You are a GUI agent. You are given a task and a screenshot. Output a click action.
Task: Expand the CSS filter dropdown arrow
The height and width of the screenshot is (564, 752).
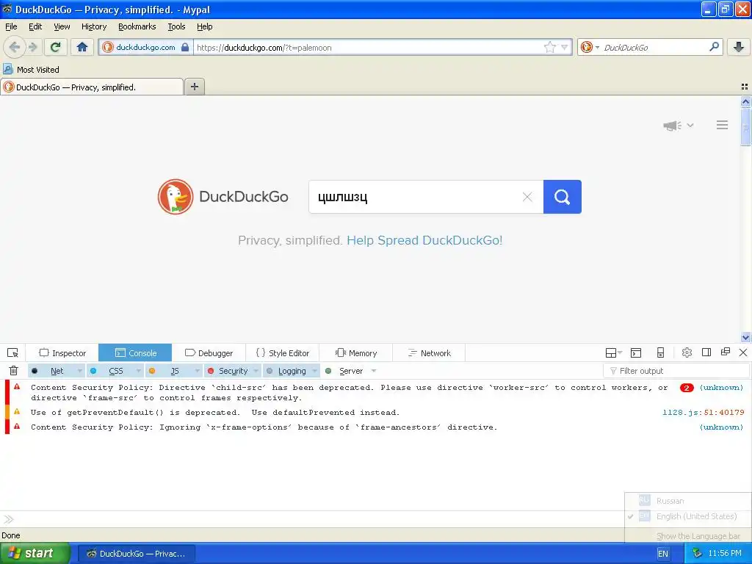pyautogui.click(x=139, y=371)
